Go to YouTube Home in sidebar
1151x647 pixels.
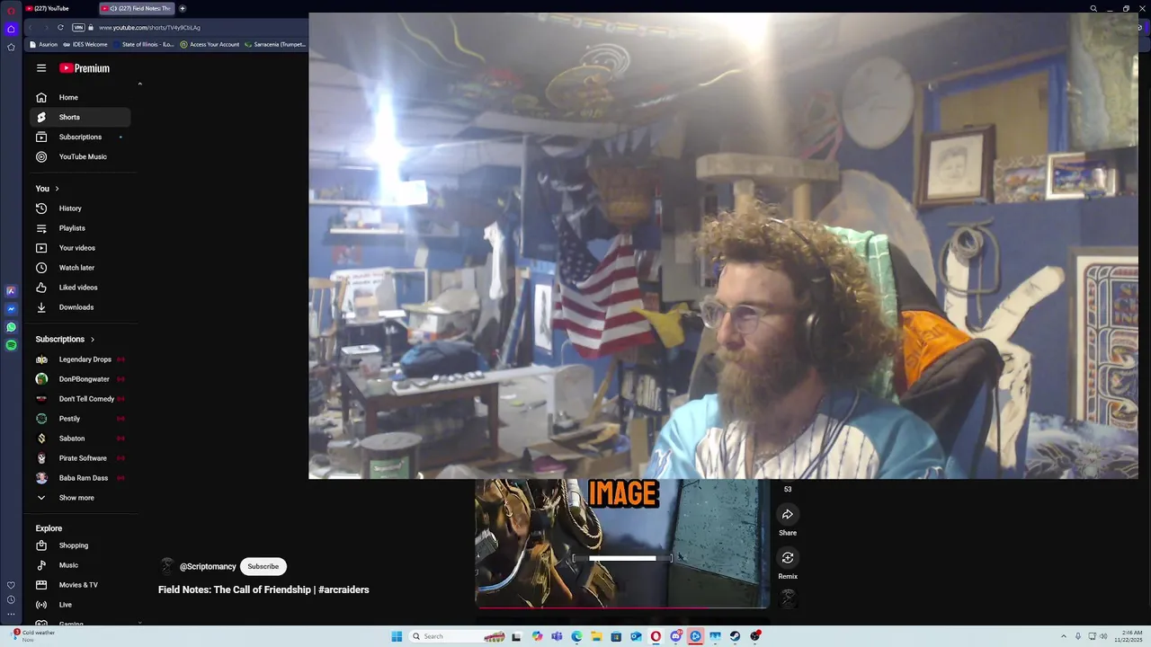point(80,97)
